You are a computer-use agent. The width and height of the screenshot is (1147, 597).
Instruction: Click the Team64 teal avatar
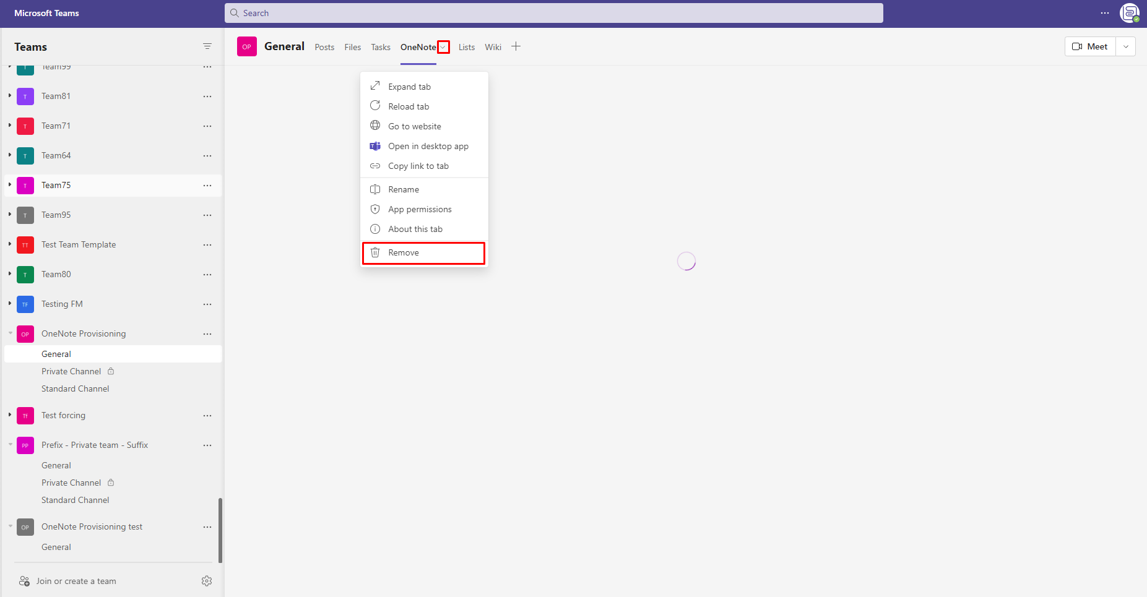(x=25, y=156)
